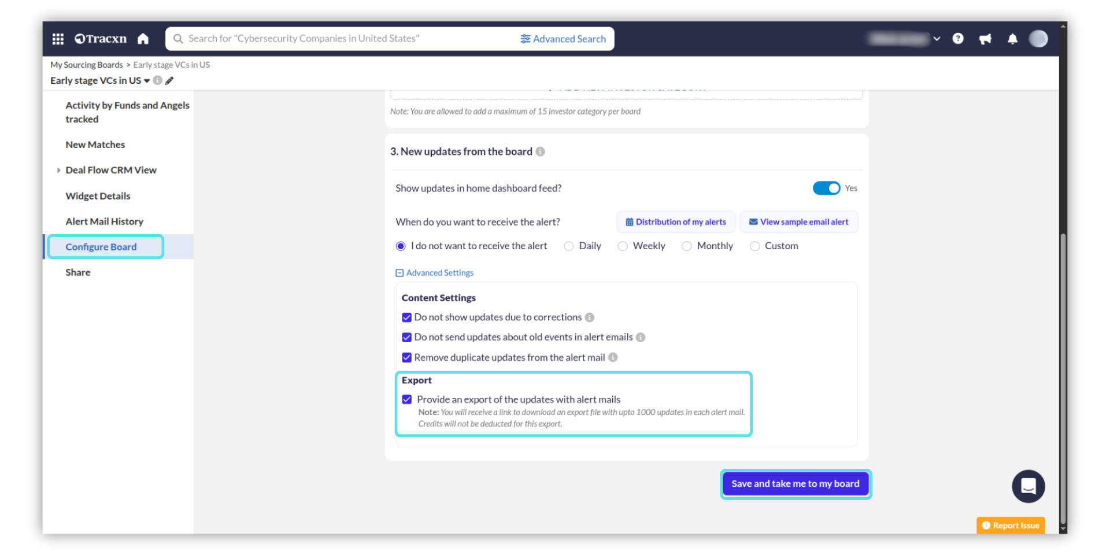This screenshot has height=555, width=1110.
Task: Click the user profile avatar
Action: 1038,39
